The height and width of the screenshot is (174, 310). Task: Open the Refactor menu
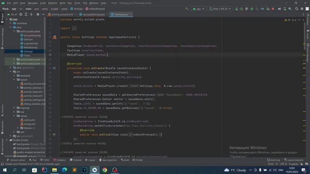click(x=53, y=3)
